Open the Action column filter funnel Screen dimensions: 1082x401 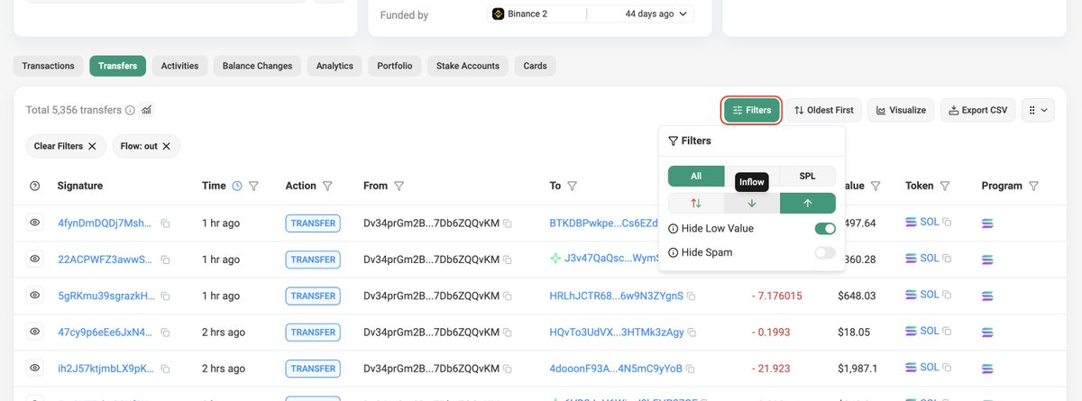pos(328,186)
